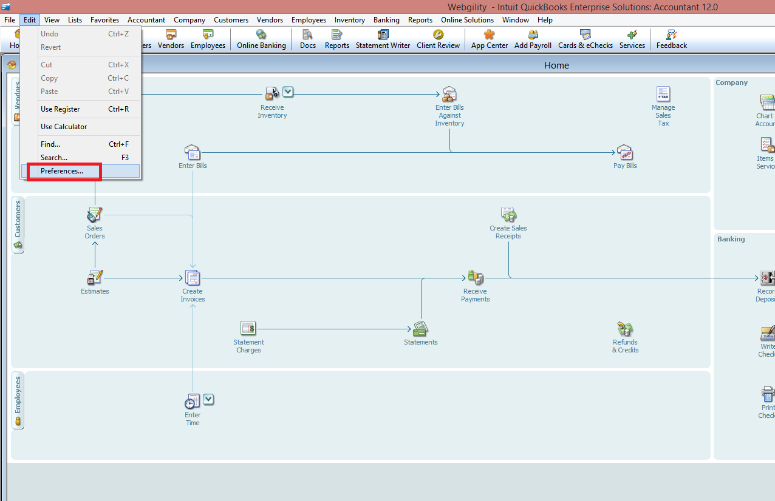
Task: Open the Accountant menu
Action: pyautogui.click(x=146, y=20)
